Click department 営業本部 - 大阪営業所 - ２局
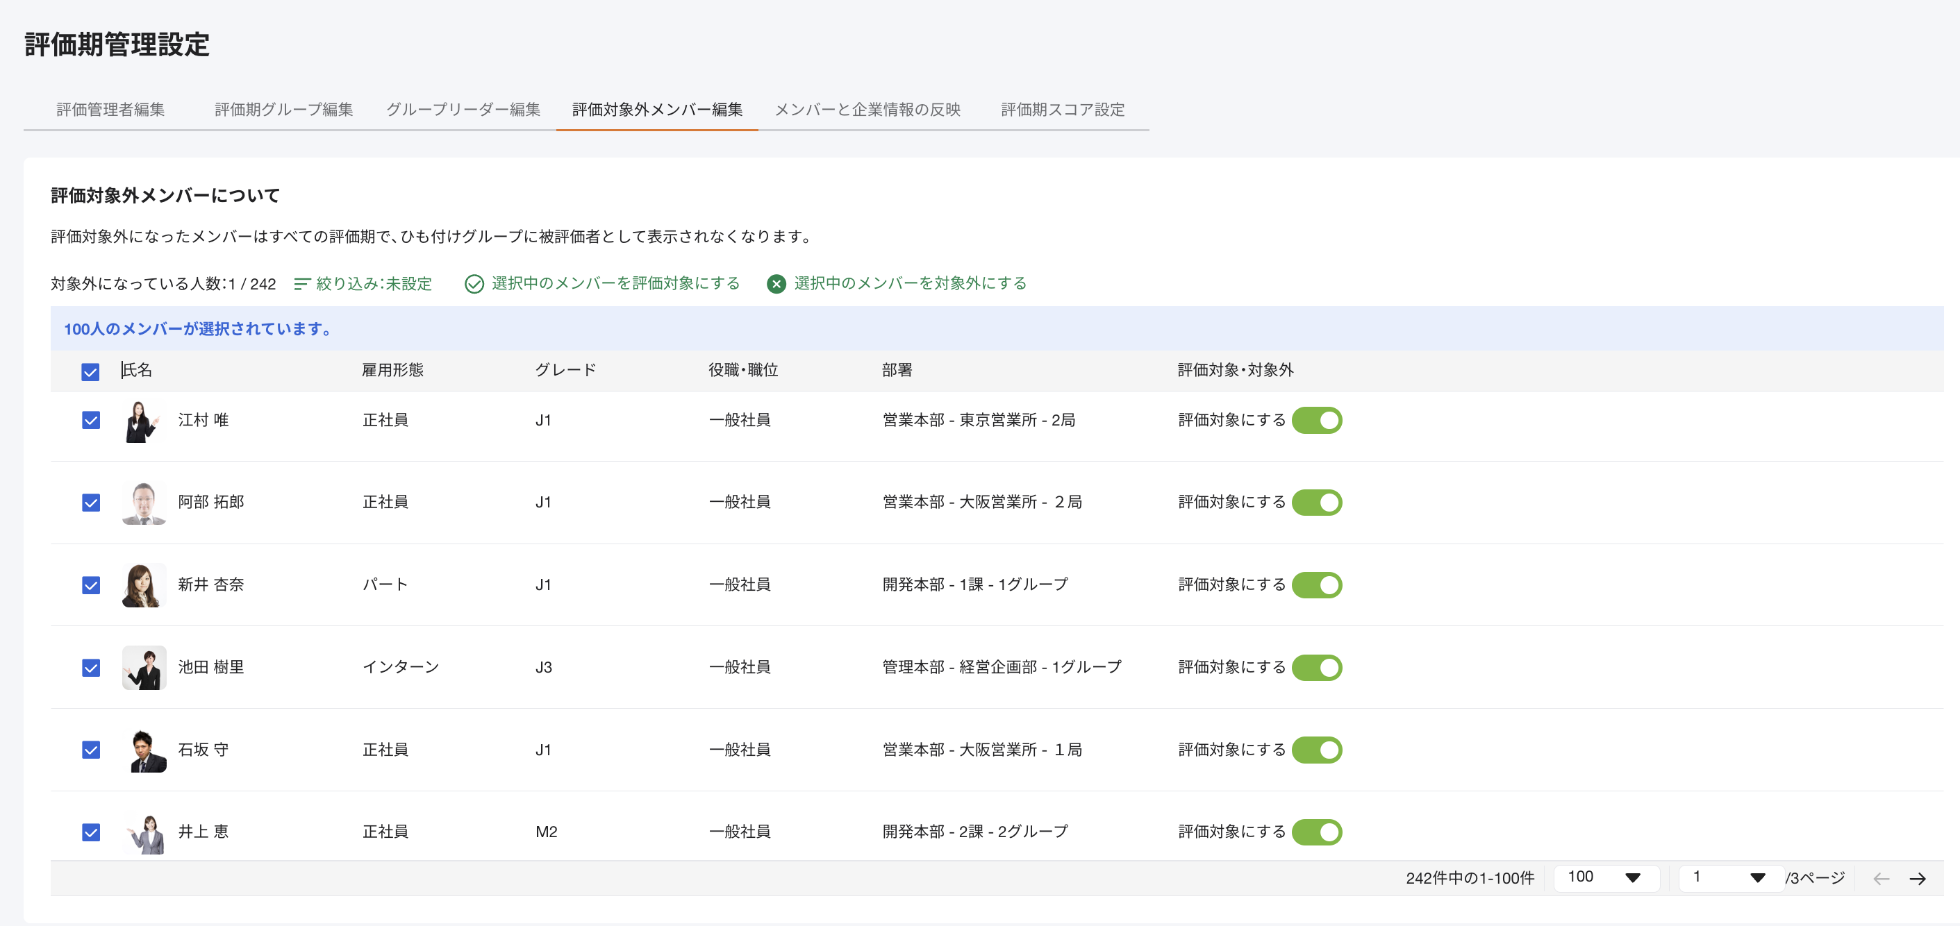The image size is (1960, 926). click(982, 503)
